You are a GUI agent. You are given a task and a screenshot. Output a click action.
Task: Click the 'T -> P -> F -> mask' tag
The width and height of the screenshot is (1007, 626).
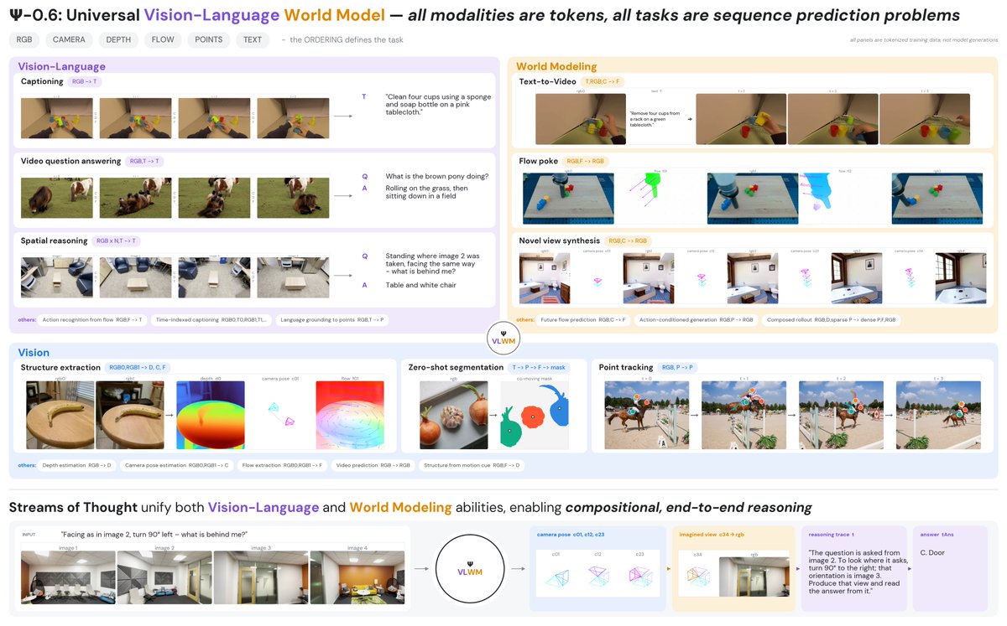[x=539, y=367]
